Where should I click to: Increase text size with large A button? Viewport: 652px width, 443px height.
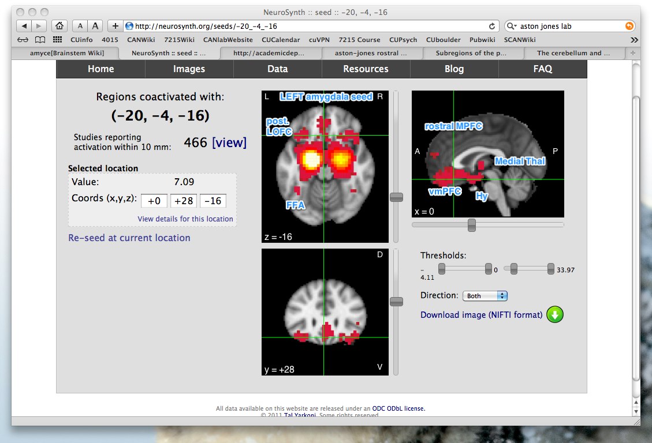(95, 26)
